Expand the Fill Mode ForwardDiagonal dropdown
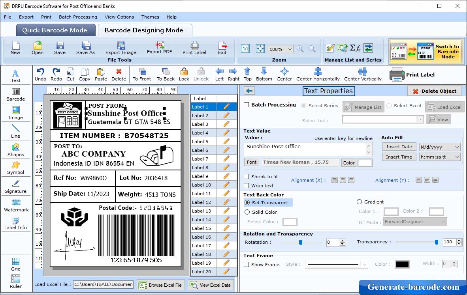The width and height of the screenshot is (467, 295). (x=443, y=222)
